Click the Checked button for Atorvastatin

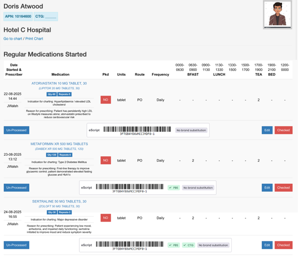click(x=283, y=130)
